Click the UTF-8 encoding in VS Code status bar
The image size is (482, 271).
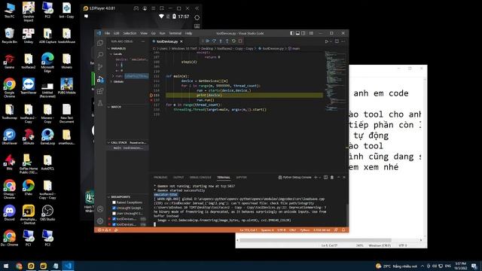pos(281,230)
